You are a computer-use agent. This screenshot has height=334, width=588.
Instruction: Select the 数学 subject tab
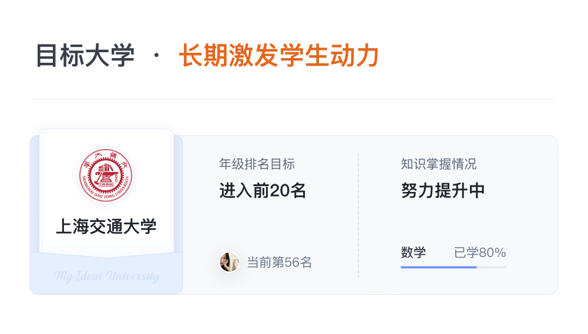point(414,253)
